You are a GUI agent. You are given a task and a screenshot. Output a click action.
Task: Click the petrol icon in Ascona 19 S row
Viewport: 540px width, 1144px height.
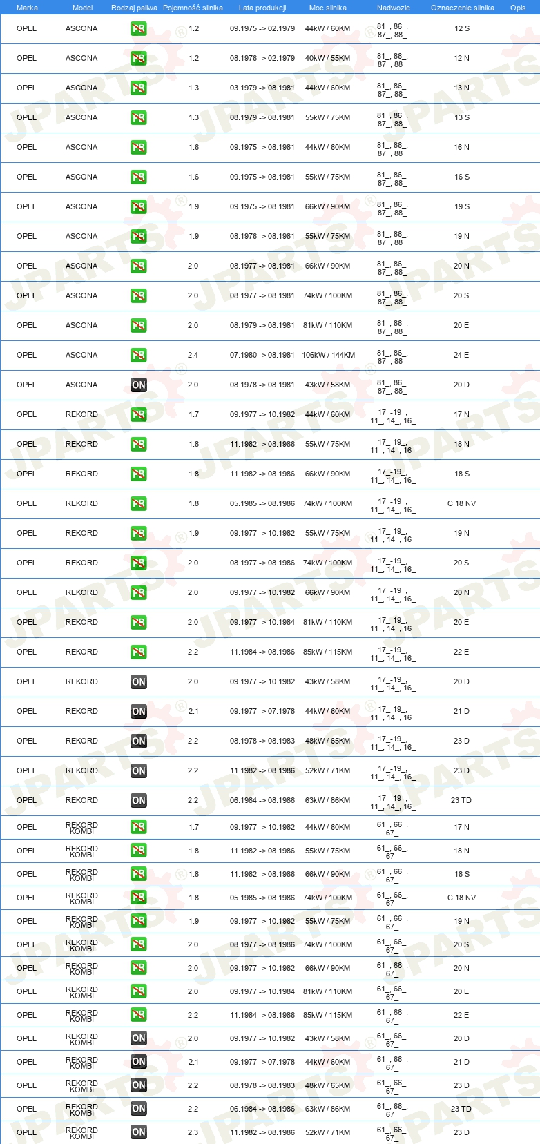pos(139,207)
